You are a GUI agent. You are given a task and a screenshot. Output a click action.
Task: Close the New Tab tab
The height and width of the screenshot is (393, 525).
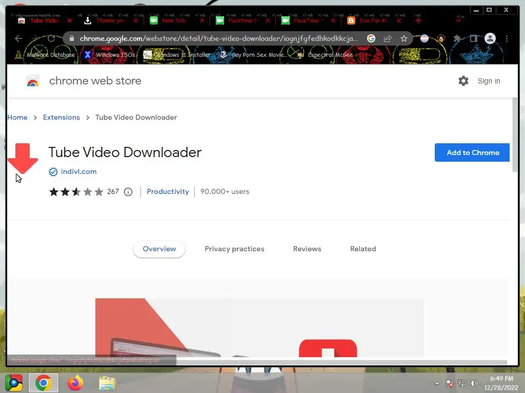coord(202,20)
